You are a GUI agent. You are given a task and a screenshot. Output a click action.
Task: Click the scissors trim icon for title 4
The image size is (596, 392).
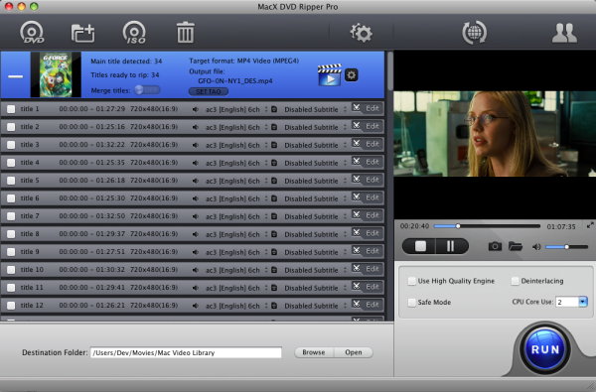[357, 162]
